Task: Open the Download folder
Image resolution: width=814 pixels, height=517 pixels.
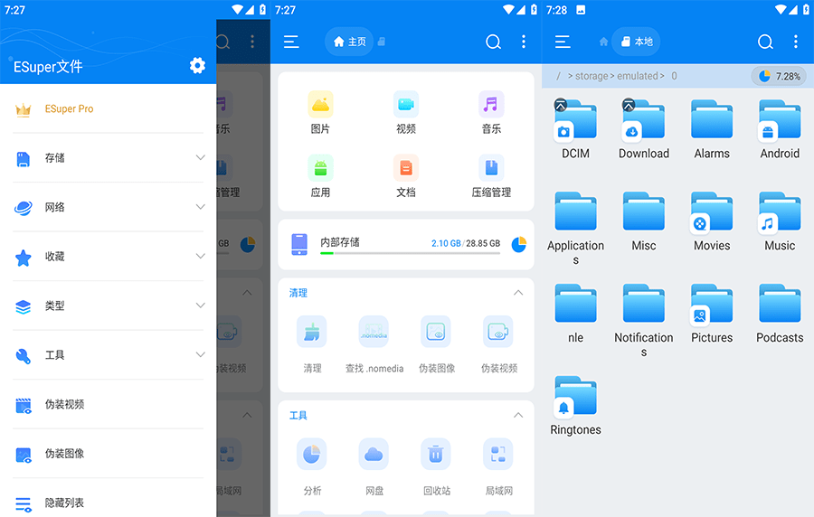Action: click(x=644, y=129)
